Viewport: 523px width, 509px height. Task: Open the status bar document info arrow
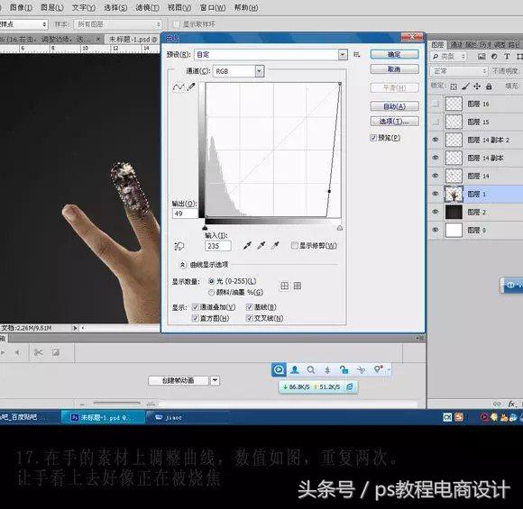coord(75,328)
